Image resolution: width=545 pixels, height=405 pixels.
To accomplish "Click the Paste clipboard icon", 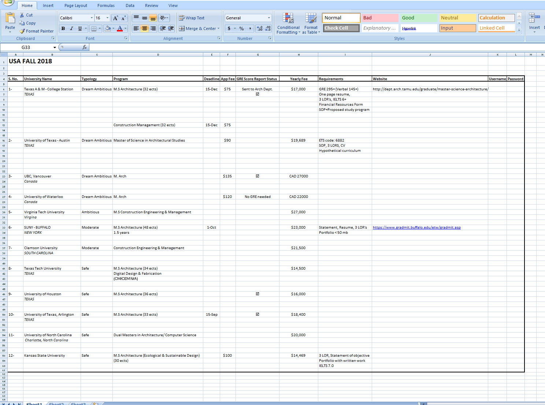I will point(10,18).
